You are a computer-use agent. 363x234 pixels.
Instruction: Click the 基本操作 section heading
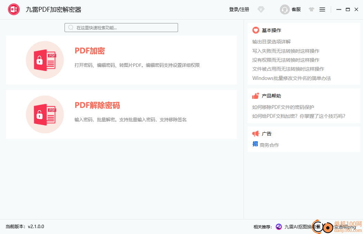click(x=271, y=30)
